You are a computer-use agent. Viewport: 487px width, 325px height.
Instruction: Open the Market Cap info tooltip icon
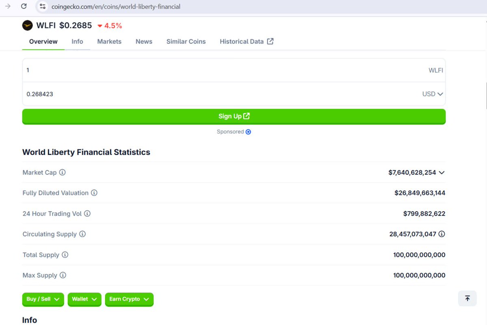click(62, 172)
